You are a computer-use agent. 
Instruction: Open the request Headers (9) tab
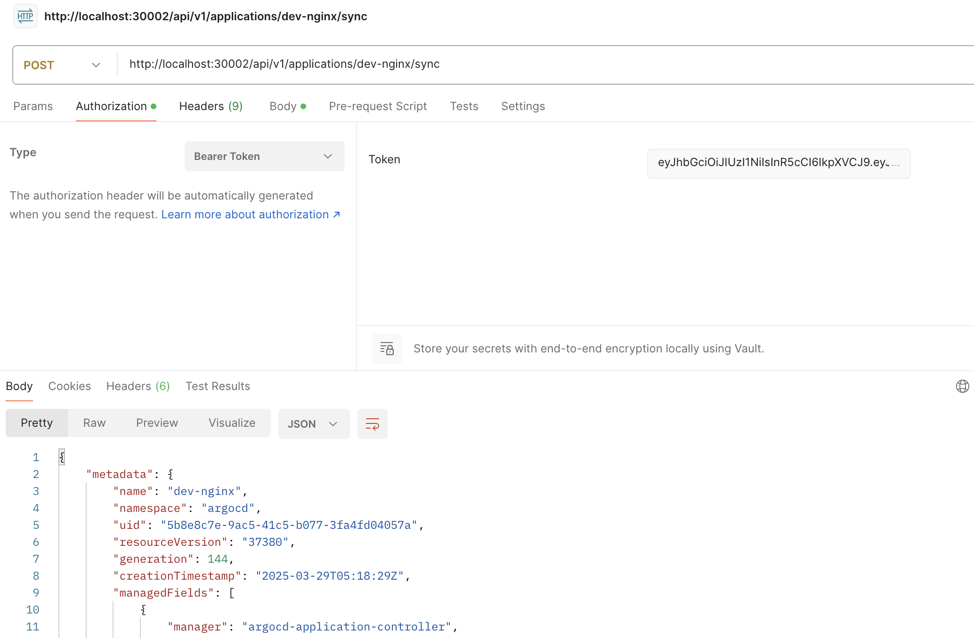pyautogui.click(x=211, y=106)
